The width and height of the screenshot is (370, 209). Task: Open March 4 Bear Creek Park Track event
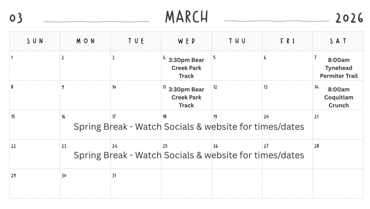tap(186, 68)
